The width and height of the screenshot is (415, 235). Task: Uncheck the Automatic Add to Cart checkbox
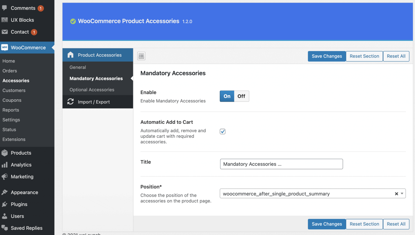(223, 131)
